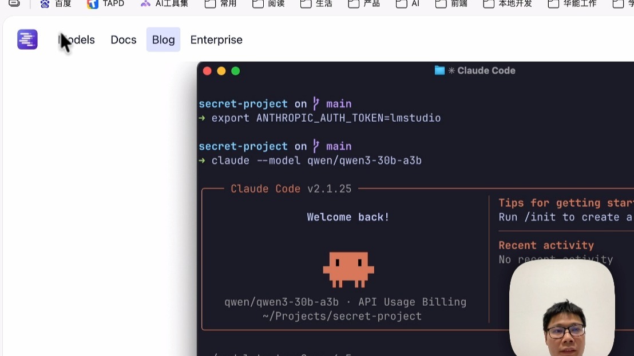Open the Models nav link
This screenshot has height=356, width=634.
coord(77,40)
